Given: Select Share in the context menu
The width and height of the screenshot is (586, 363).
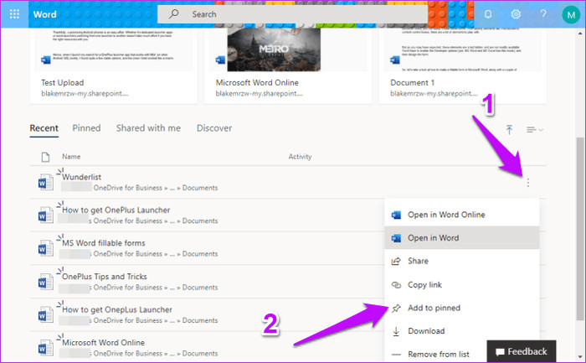Looking at the screenshot, I should pos(462,261).
